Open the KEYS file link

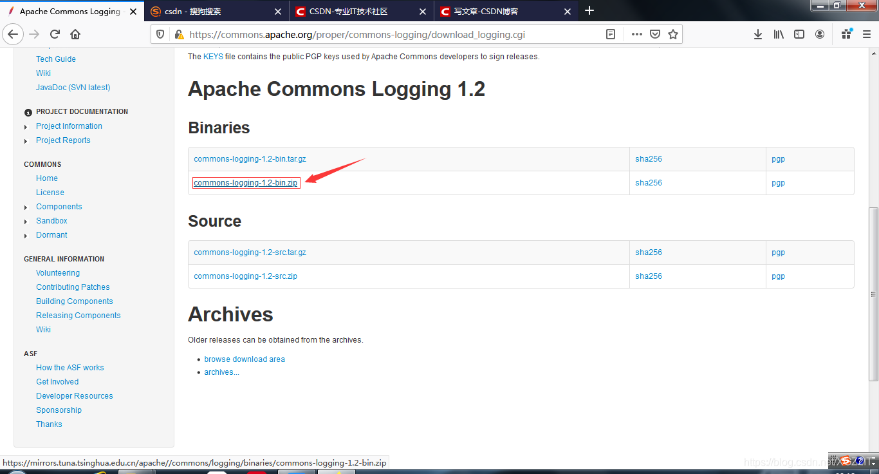(213, 57)
